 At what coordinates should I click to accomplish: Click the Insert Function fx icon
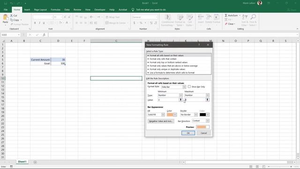point(44,35)
